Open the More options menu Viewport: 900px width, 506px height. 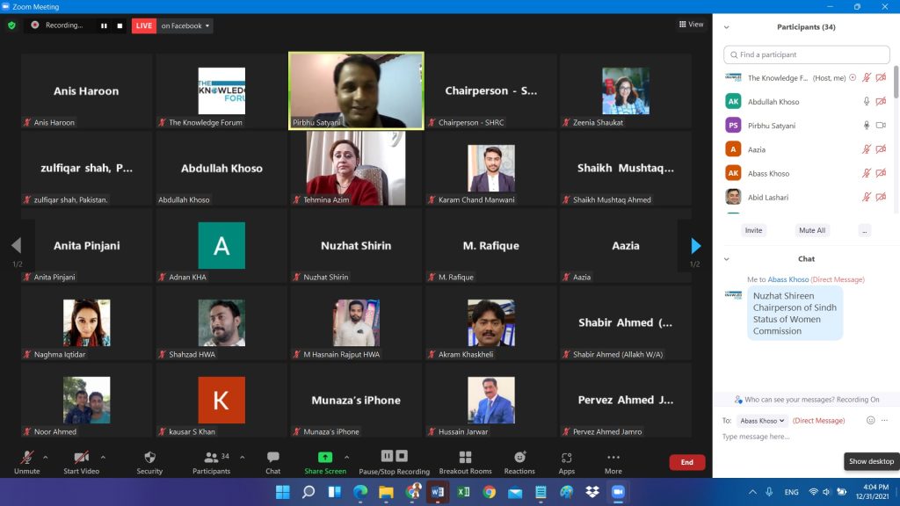coord(613,458)
